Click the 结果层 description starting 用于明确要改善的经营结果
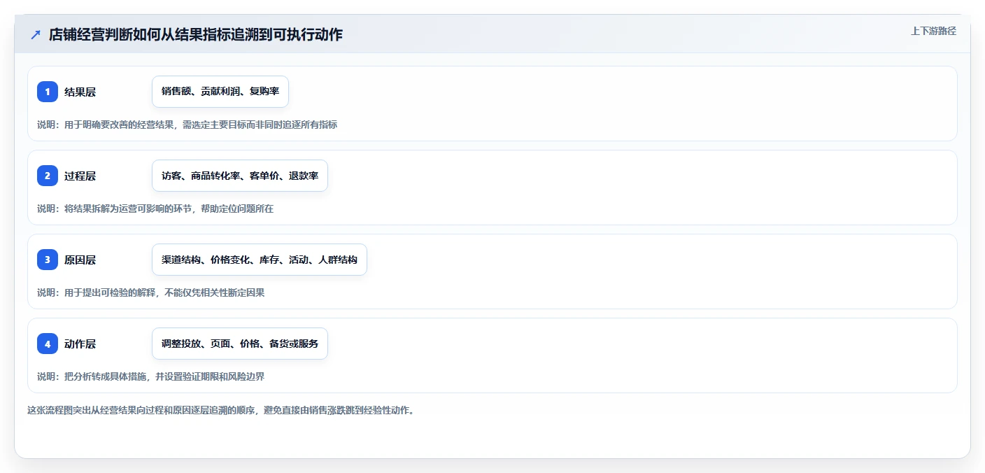The width and height of the screenshot is (985, 473). (x=187, y=125)
